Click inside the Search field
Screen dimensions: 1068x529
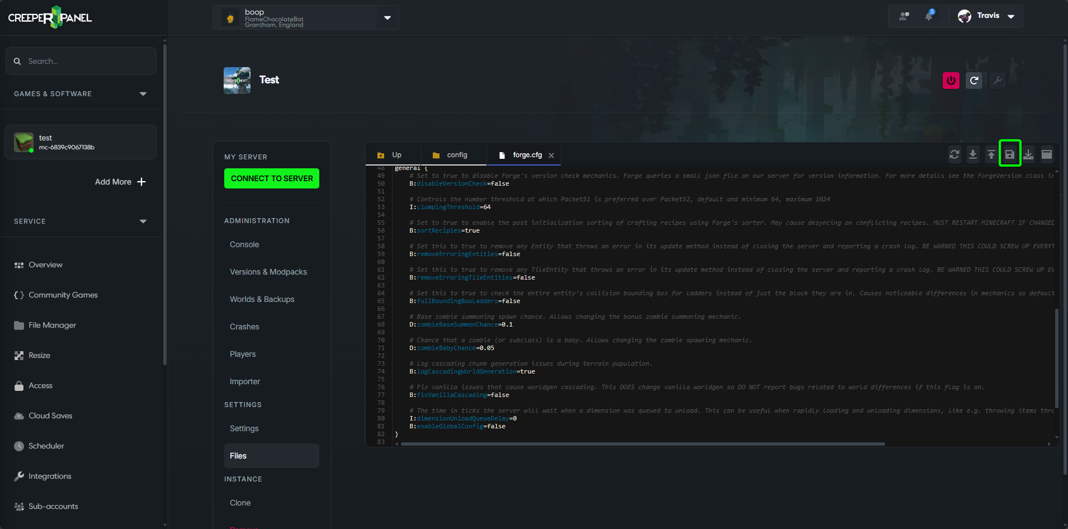(81, 61)
